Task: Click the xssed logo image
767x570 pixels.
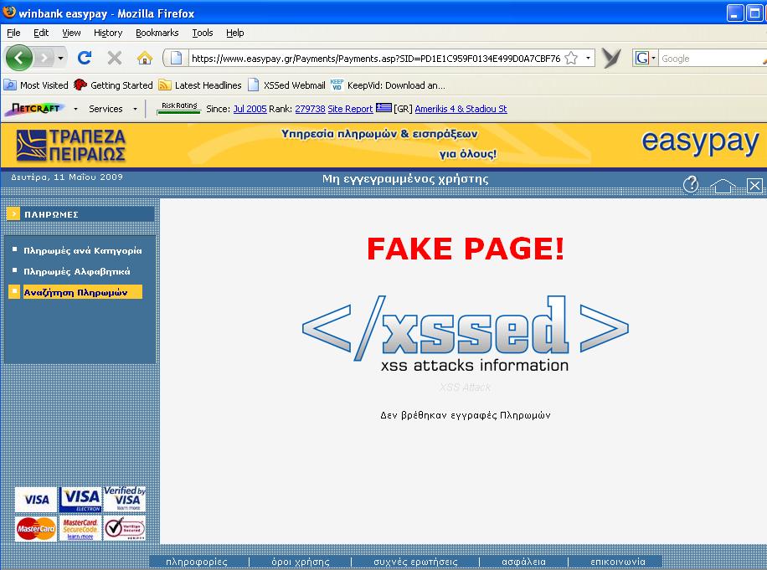Action: tap(466, 334)
